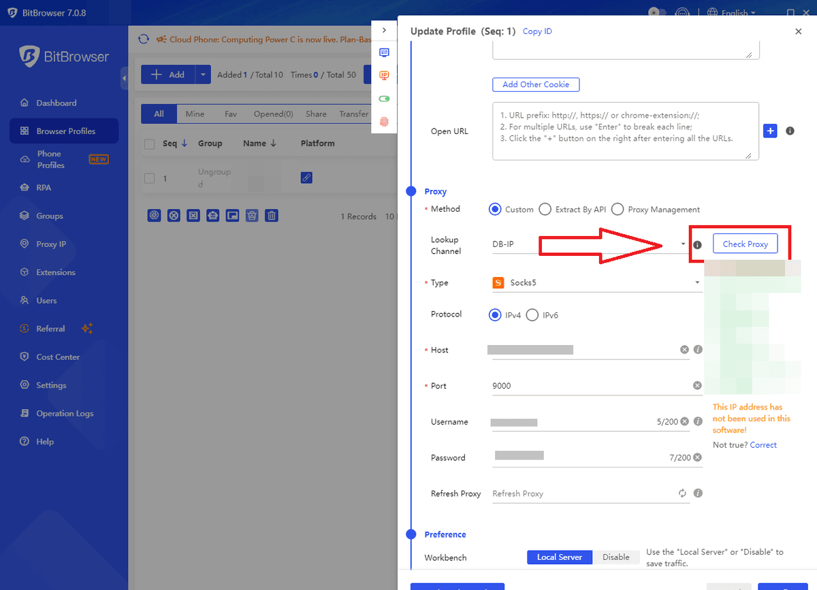817x590 pixels.
Task: Click the platform link icon in row 1
Action: coord(306,178)
